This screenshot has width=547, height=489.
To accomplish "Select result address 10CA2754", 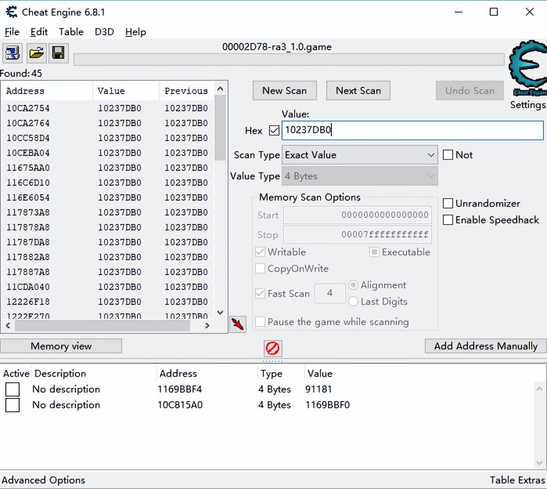I will [28, 108].
